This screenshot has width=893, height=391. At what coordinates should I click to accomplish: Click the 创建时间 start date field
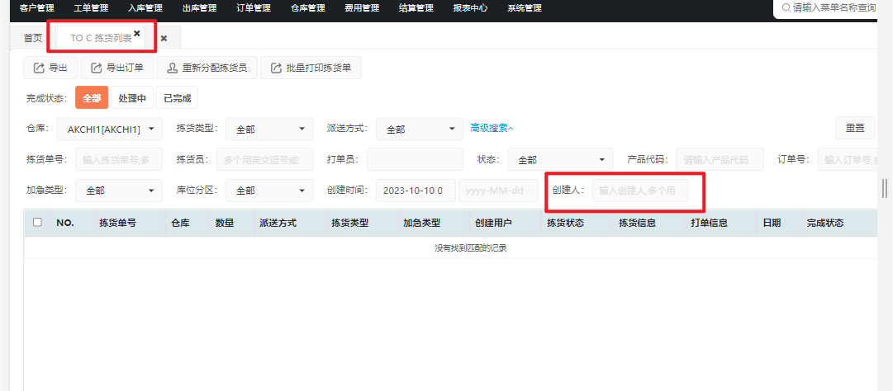(x=416, y=191)
